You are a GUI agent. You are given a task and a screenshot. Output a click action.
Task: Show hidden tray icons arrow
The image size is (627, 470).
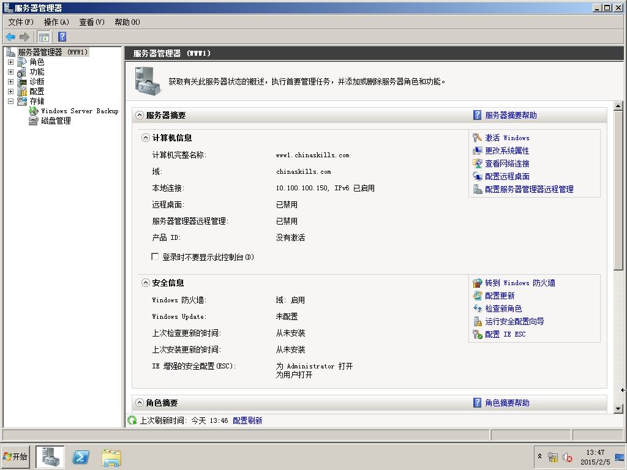540,456
